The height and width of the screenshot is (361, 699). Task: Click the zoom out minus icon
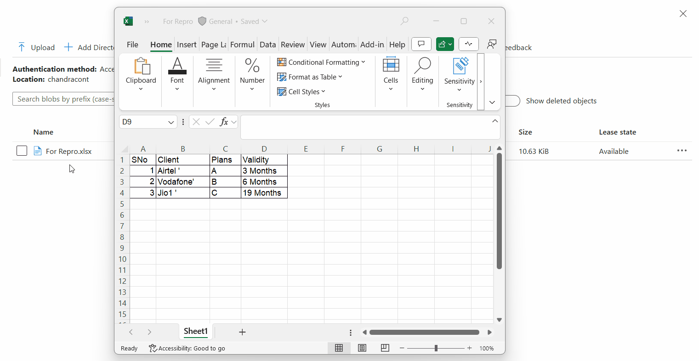tap(402, 348)
